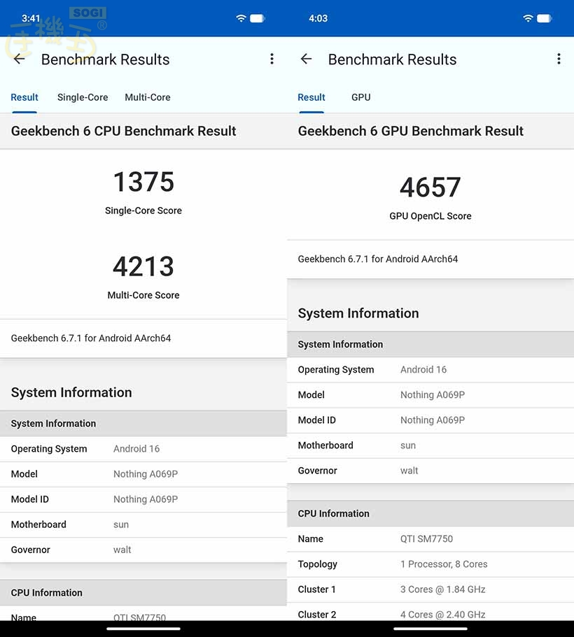The width and height of the screenshot is (574, 637).
Task: Tap Model row on CPU screen
Action: 143,474
